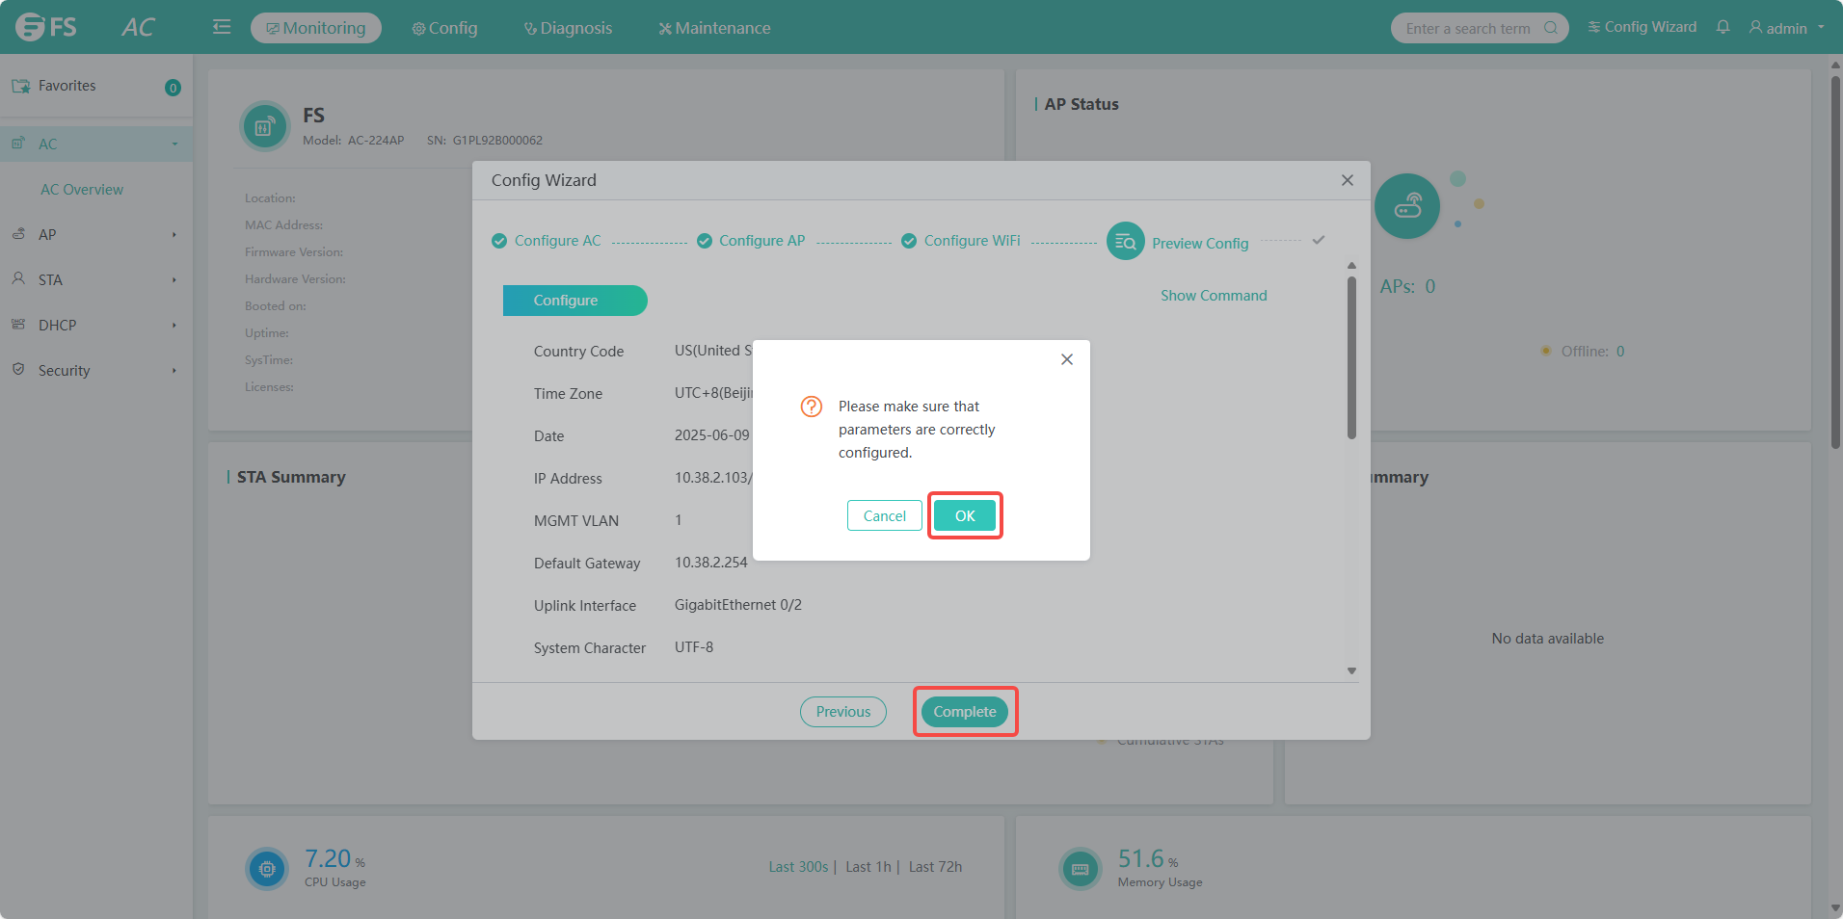1843x919 pixels.
Task: Click the Preview Config step icon
Action: [1125, 242]
